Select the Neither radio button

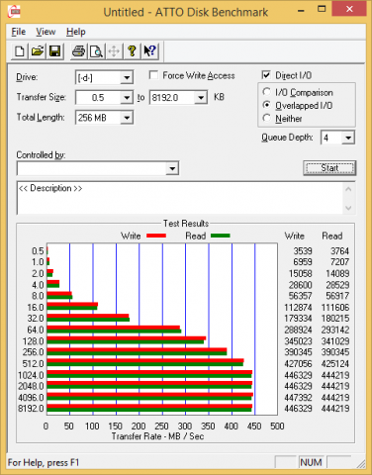[266, 118]
